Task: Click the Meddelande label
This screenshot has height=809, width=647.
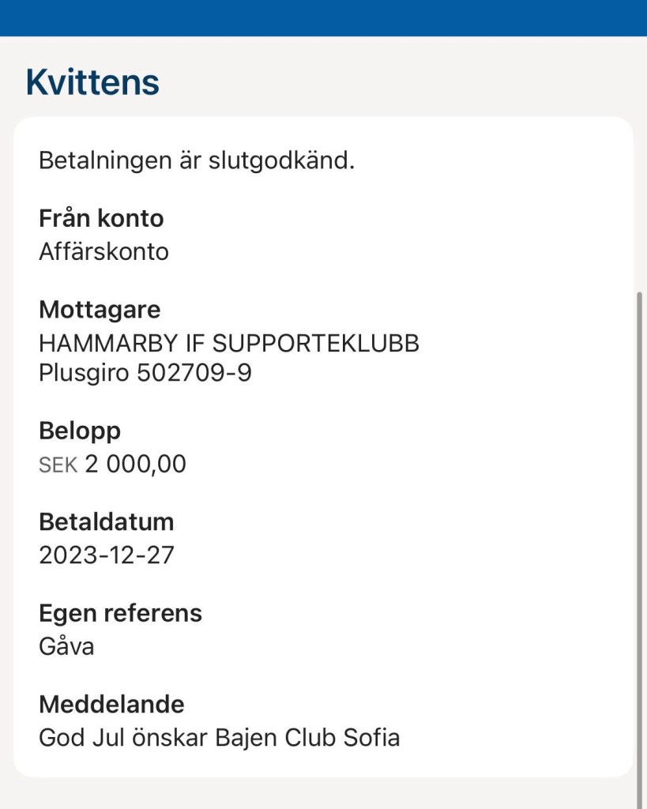Action: click(111, 704)
